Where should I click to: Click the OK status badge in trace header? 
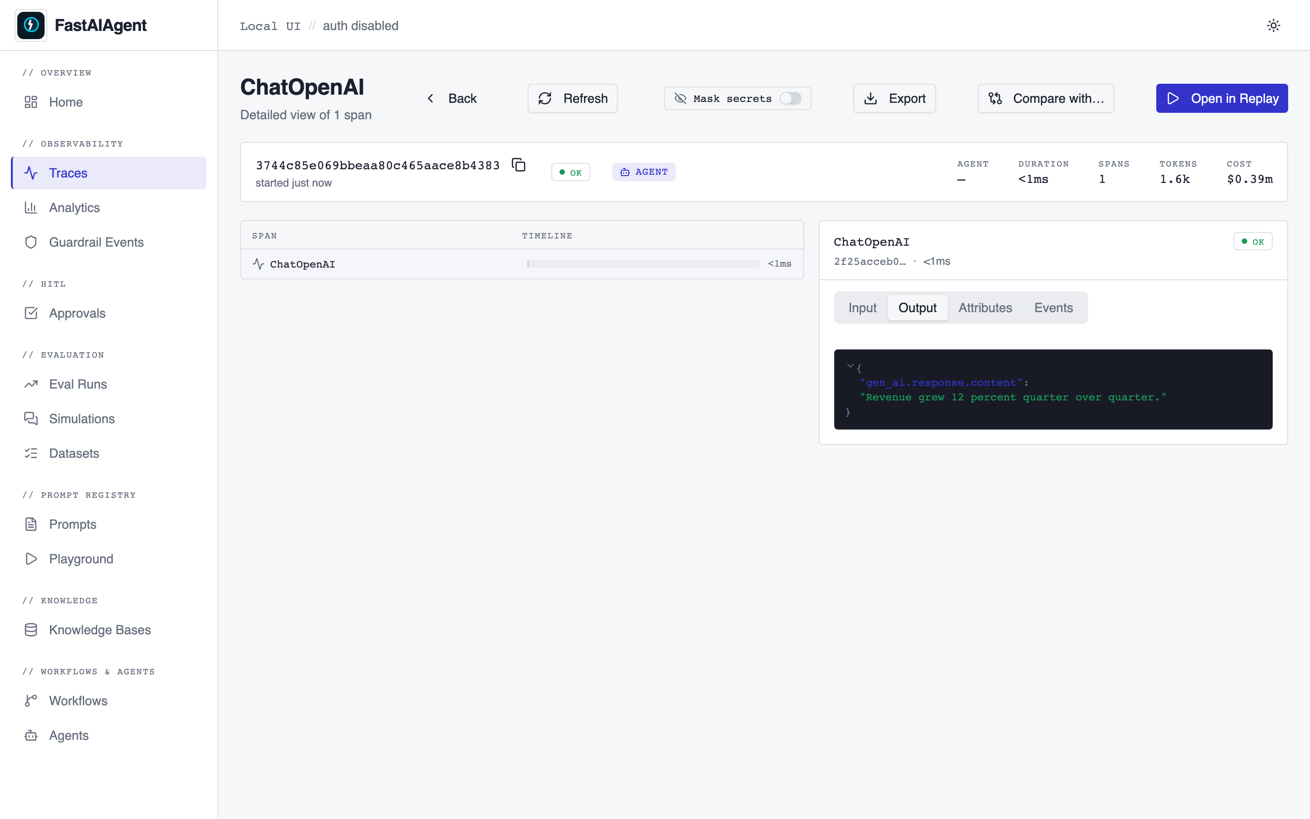pyautogui.click(x=570, y=172)
